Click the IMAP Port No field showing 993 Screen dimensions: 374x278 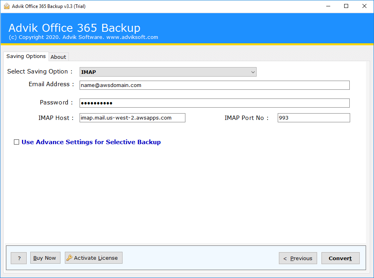click(314, 118)
